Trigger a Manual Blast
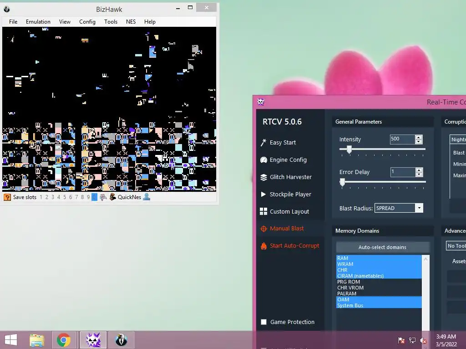This screenshot has height=349, width=466. tap(287, 228)
